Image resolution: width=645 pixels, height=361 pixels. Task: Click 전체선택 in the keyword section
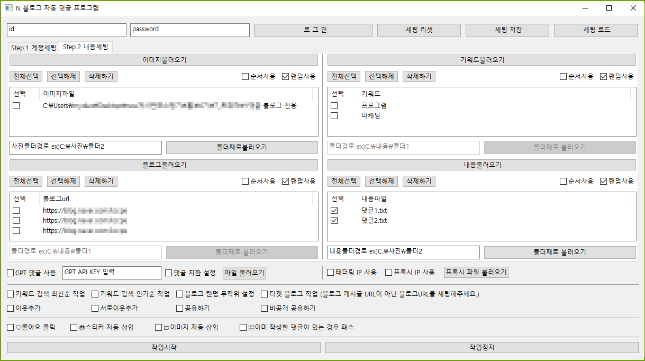tap(344, 76)
